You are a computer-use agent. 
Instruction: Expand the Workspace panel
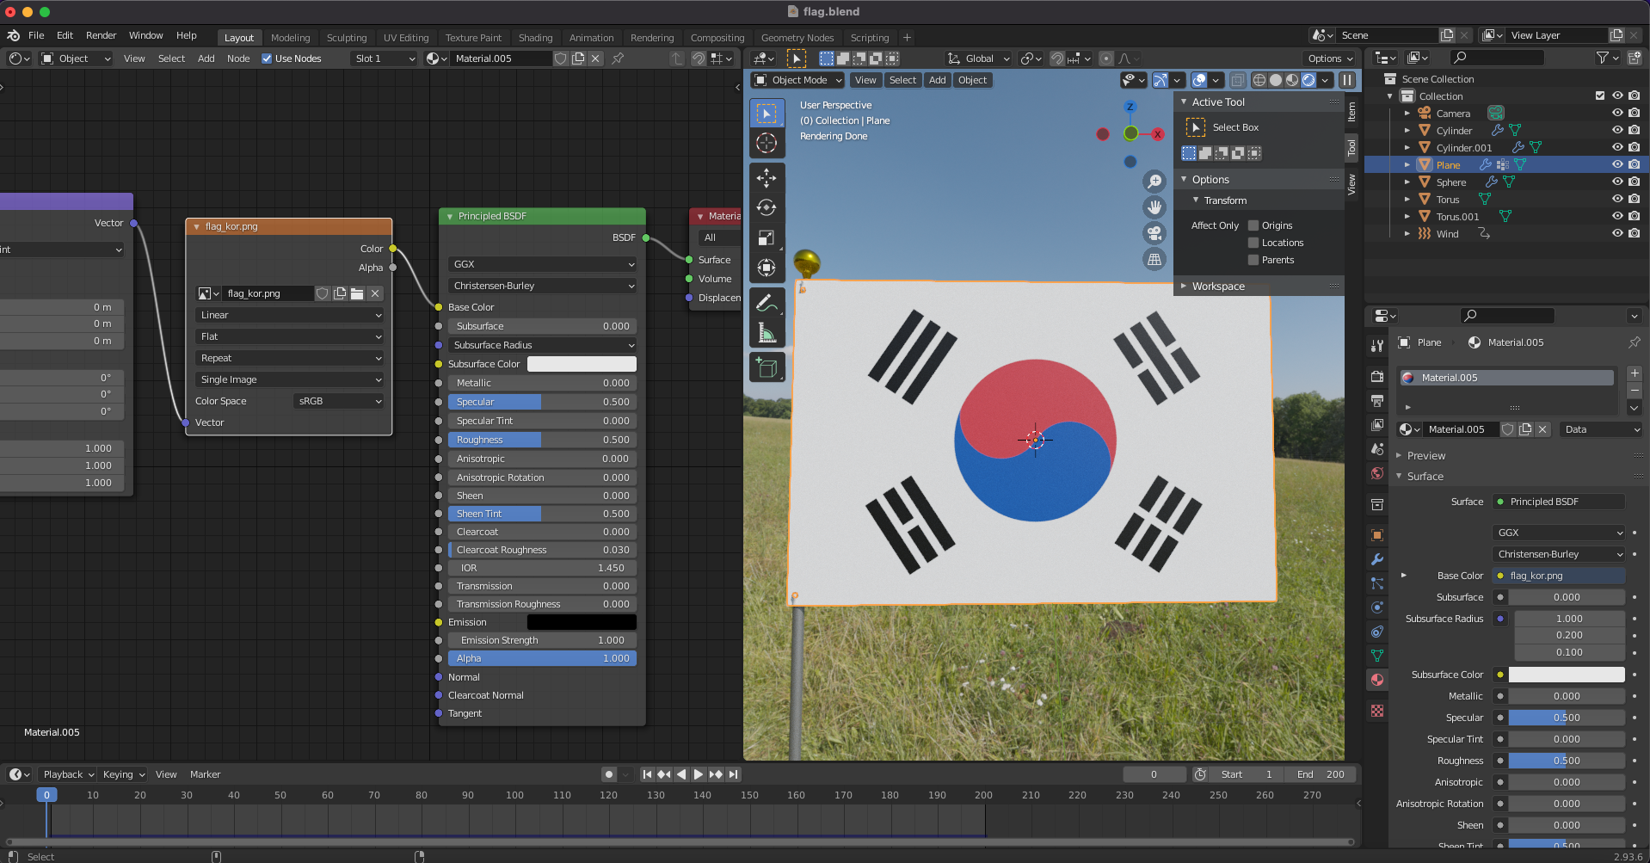pyautogui.click(x=1218, y=286)
